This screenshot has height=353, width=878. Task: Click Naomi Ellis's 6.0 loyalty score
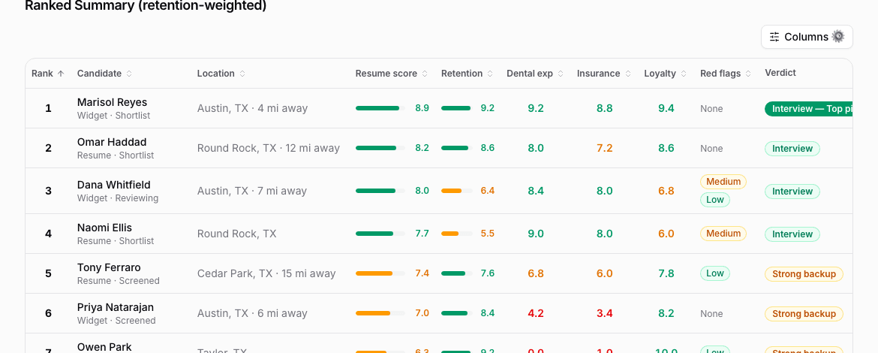pyautogui.click(x=666, y=234)
